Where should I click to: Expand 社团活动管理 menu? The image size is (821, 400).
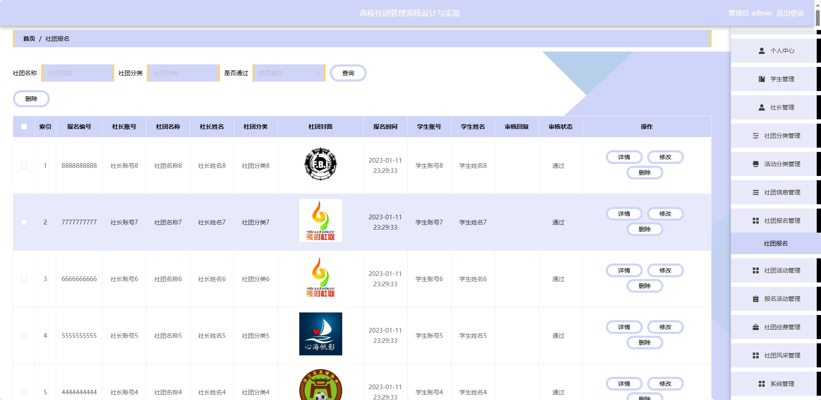tap(776, 270)
